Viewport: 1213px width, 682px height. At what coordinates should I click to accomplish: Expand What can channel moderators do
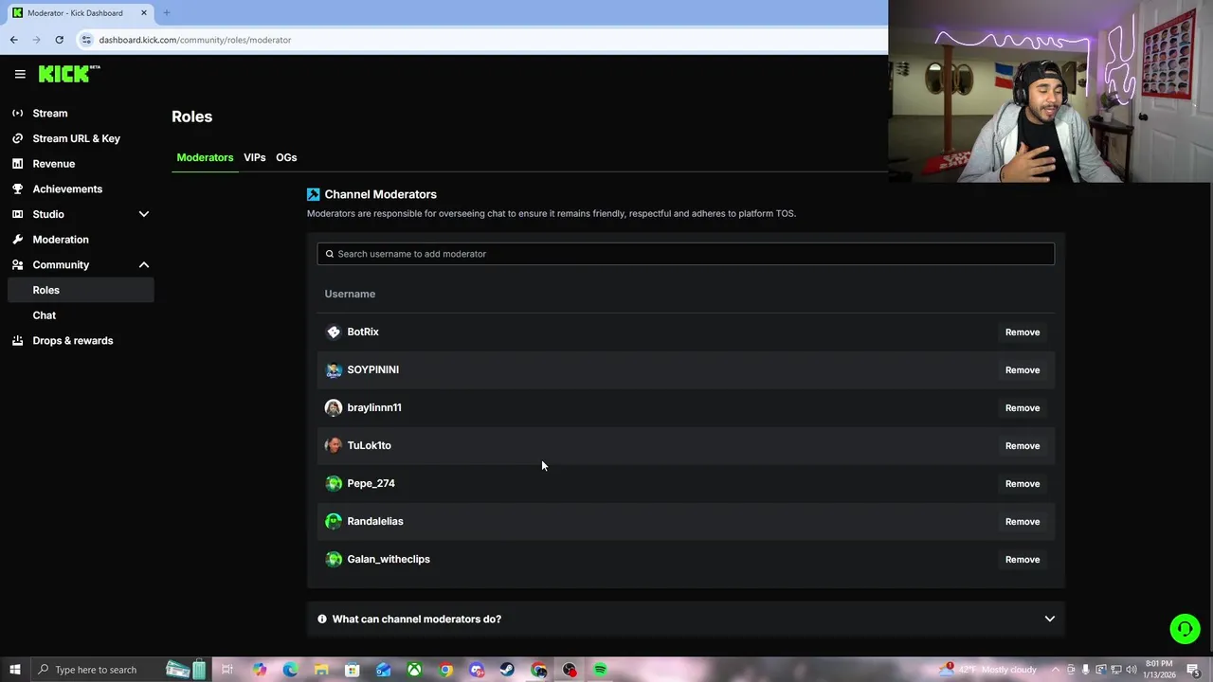coord(686,619)
